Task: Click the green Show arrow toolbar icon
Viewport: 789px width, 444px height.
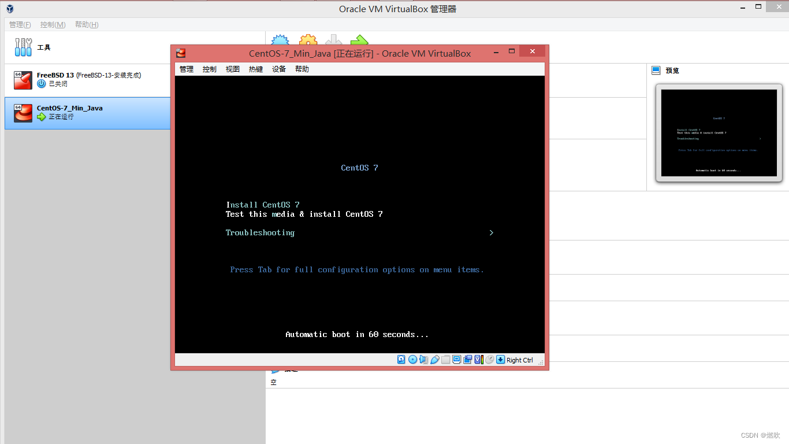Action: 359,40
